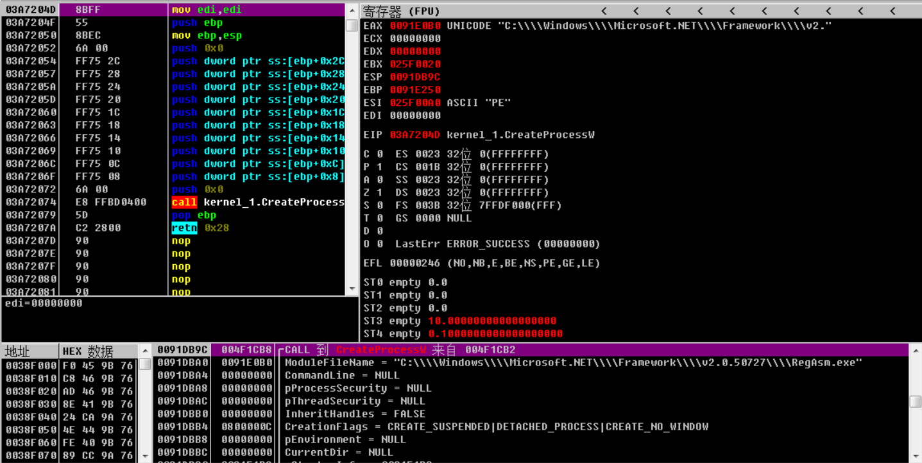Select the ModuleFileName RegAsm.exe stack entry

coord(573,362)
